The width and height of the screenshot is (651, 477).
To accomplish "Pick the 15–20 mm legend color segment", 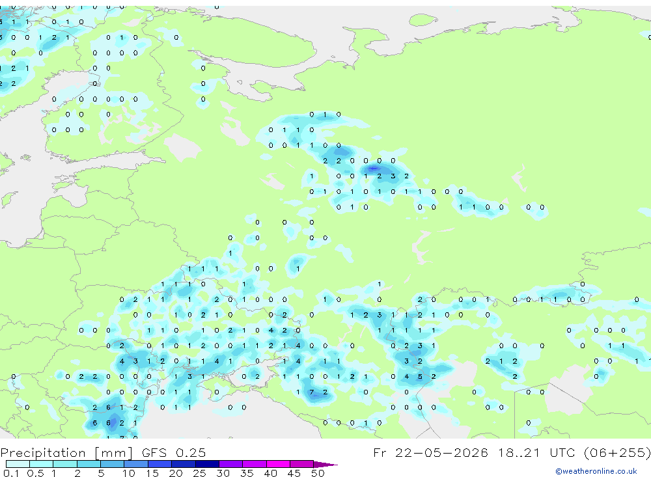I will point(159,464).
